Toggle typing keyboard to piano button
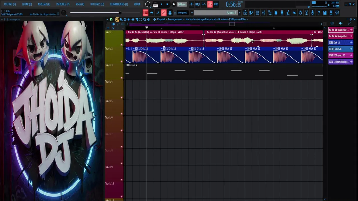Viewport: 358px width, 201px height. tap(145, 13)
